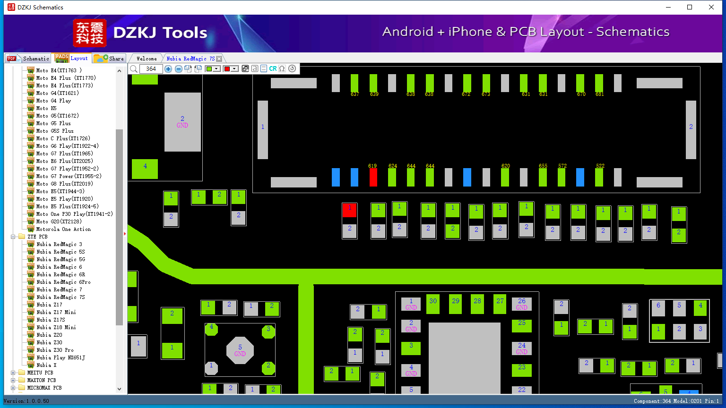This screenshot has height=408, width=726.
Task: Switch to the Welcome document tab
Action: pos(147,59)
